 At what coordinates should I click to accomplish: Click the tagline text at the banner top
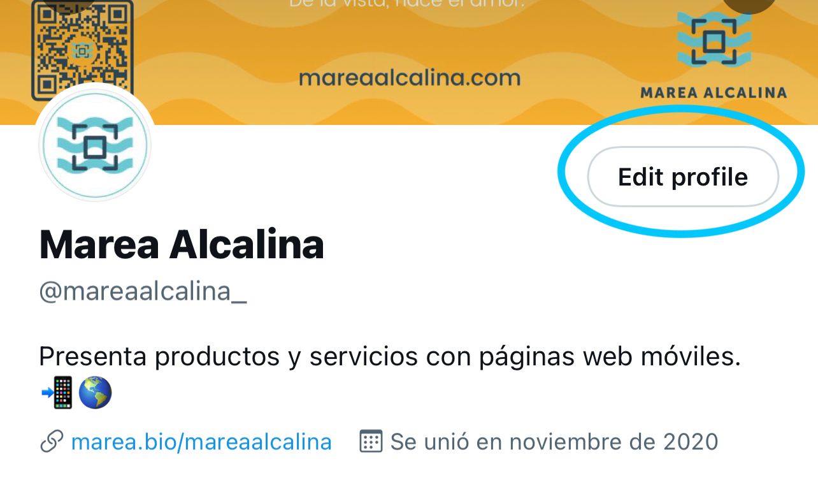[408, 3]
